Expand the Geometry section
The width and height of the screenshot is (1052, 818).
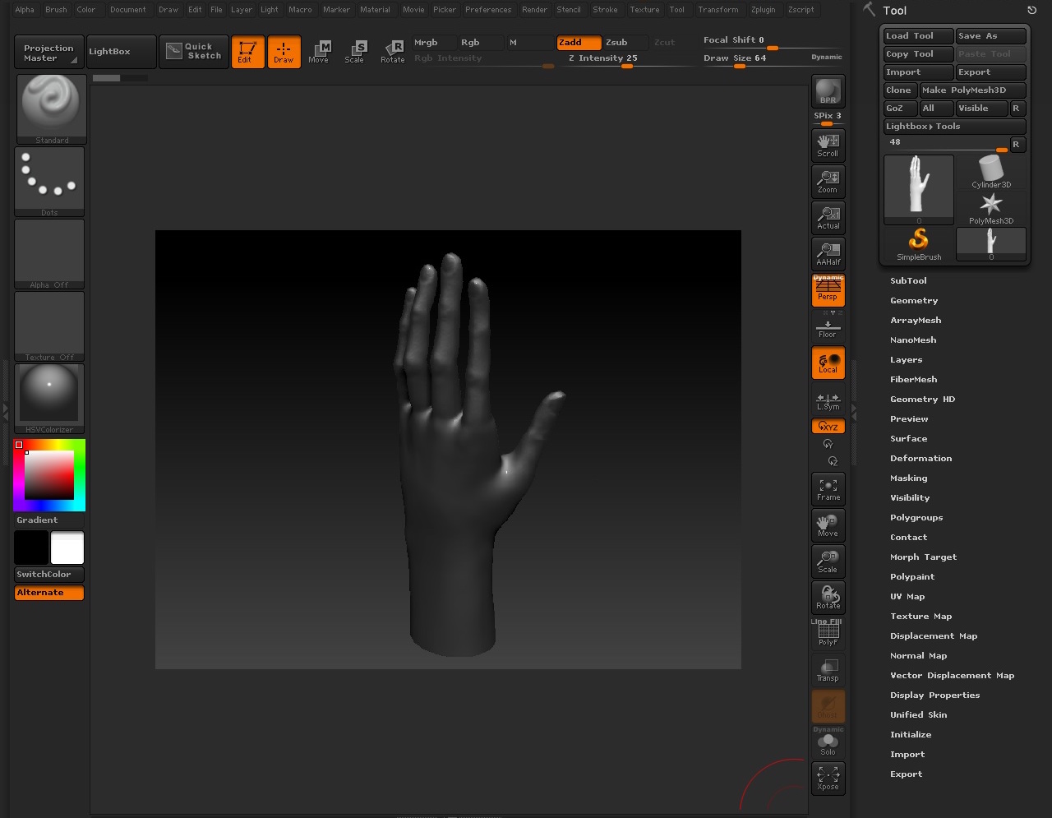coord(914,301)
